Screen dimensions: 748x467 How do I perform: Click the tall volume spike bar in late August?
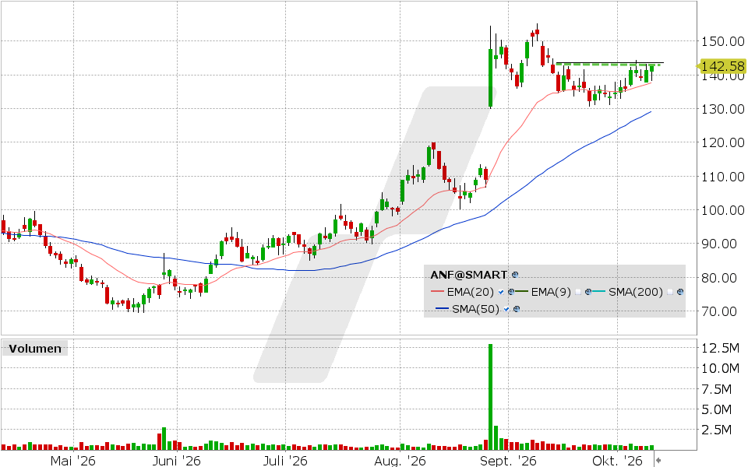(x=490, y=397)
